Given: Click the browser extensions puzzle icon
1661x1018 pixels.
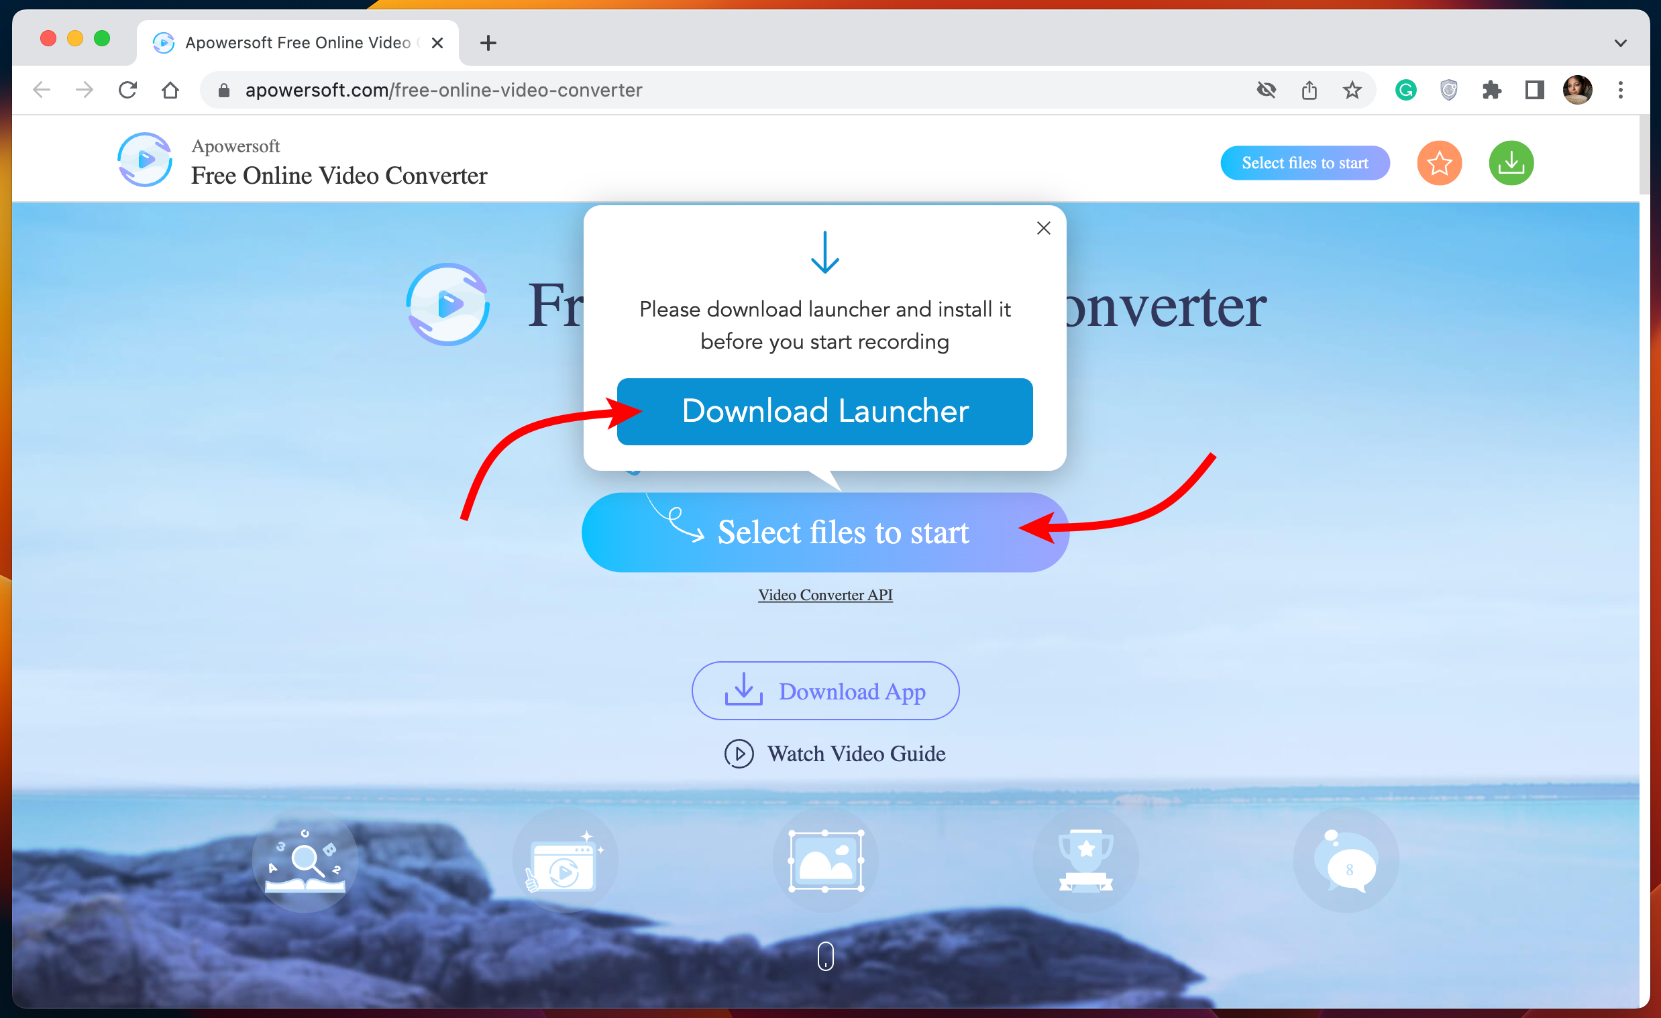Looking at the screenshot, I should click(x=1491, y=90).
